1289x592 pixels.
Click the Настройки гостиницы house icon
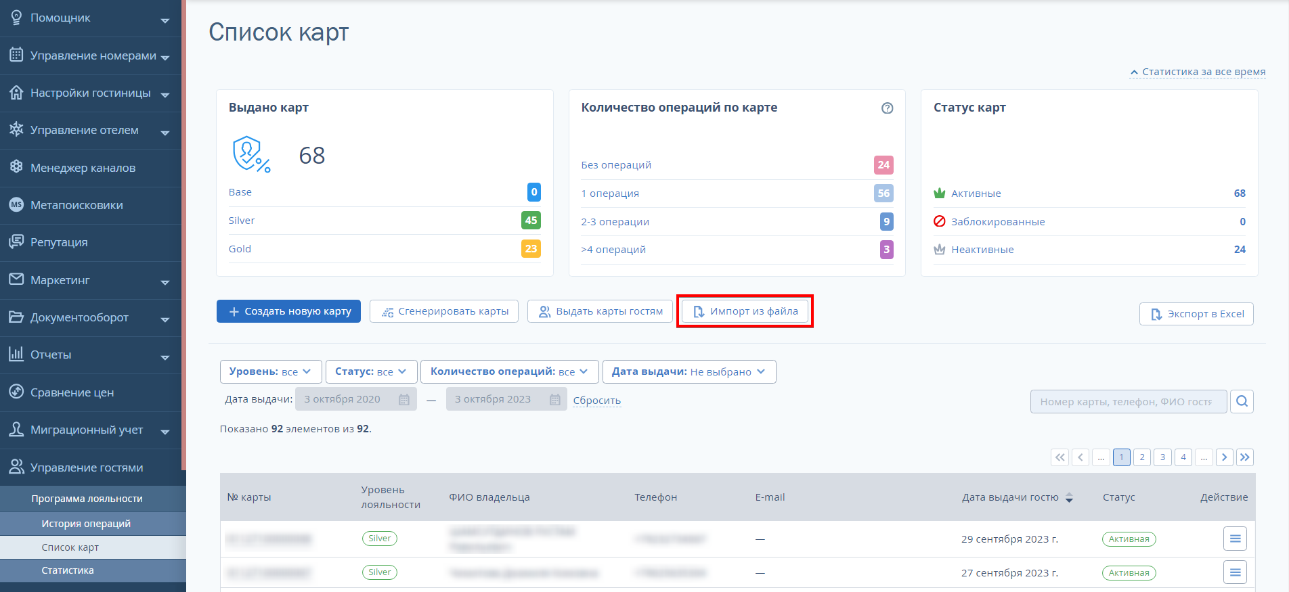(16, 93)
